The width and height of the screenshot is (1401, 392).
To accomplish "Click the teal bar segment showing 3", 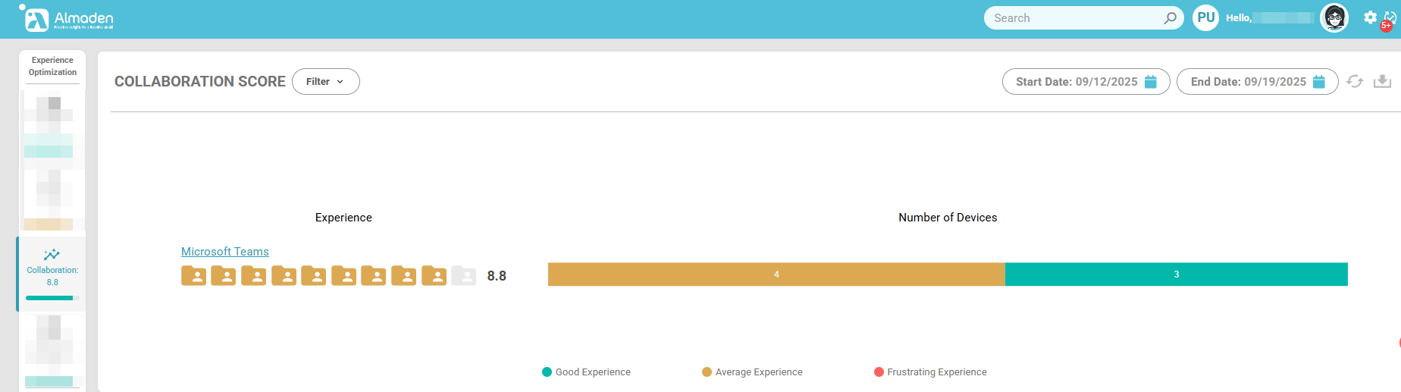I will point(1176,274).
